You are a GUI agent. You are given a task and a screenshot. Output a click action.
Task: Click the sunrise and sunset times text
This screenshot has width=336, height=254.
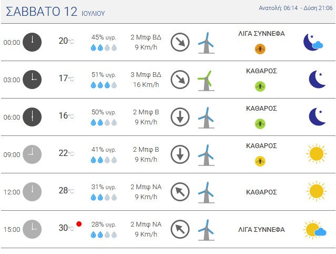point(295,8)
